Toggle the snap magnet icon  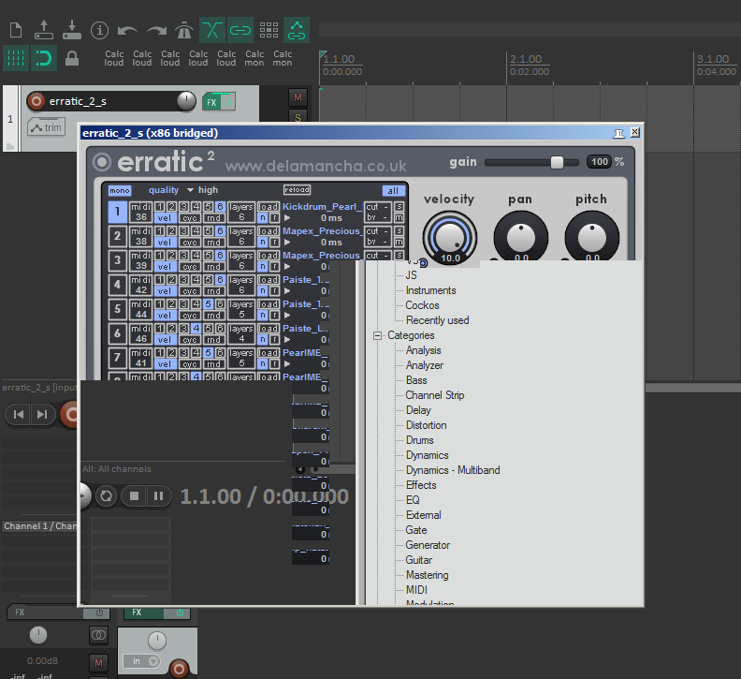44,58
